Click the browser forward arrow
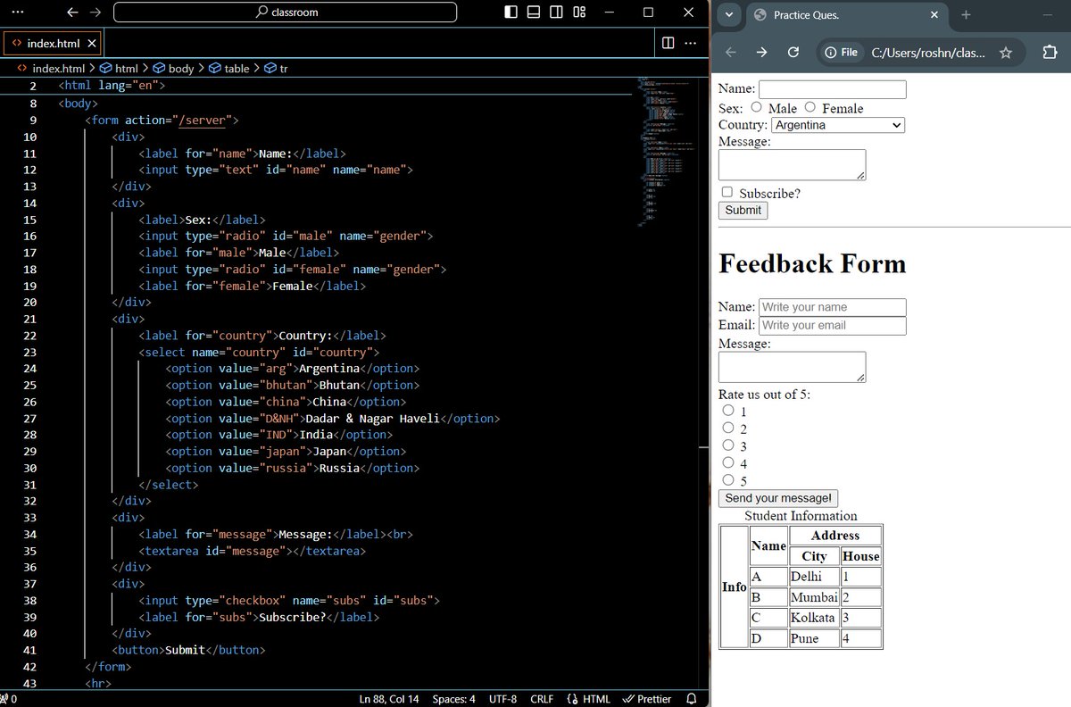Image resolution: width=1071 pixels, height=707 pixels. [761, 53]
